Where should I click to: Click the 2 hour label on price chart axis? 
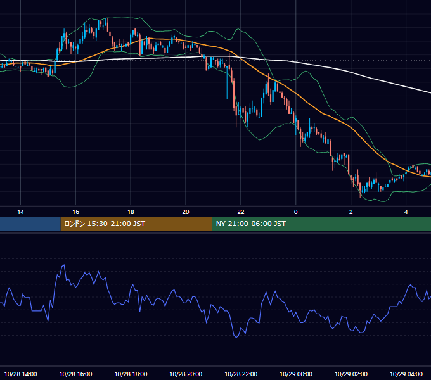351,212
